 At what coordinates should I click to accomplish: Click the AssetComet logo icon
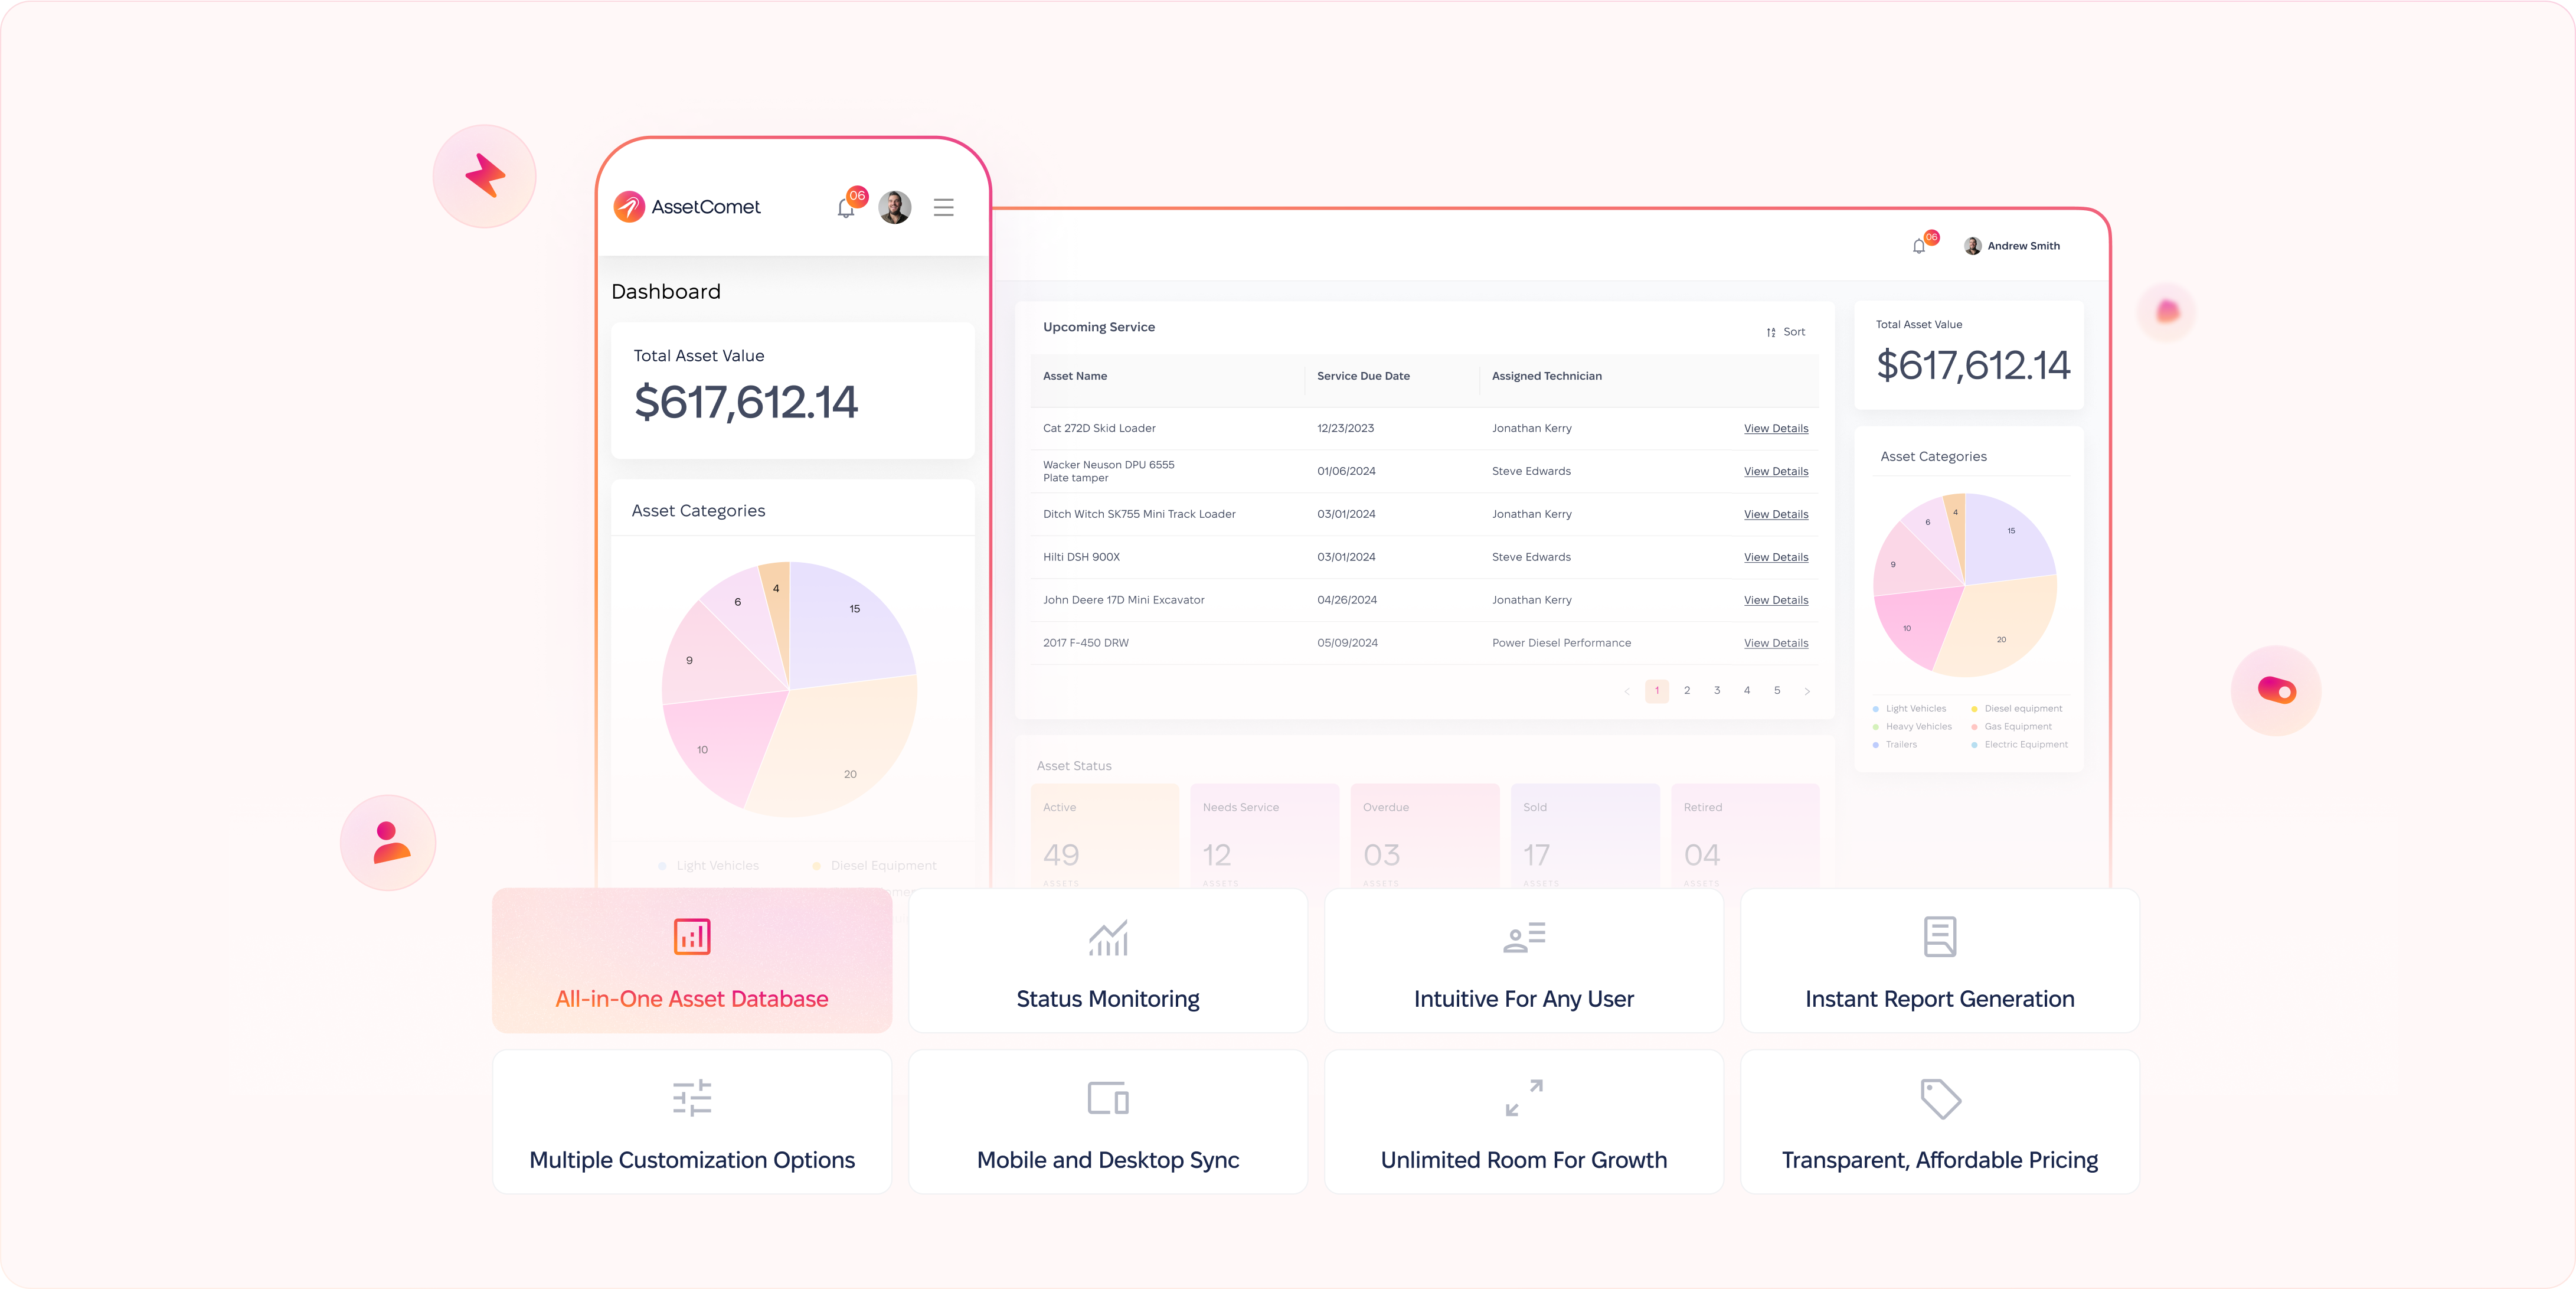point(629,207)
